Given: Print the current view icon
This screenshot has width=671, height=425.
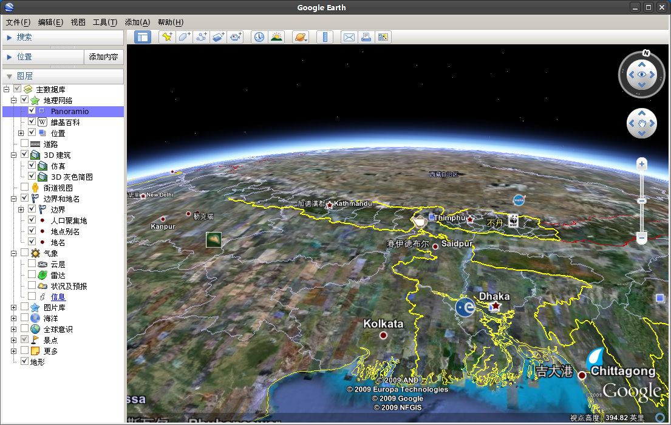Looking at the screenshot, I should tap(366, 37).
